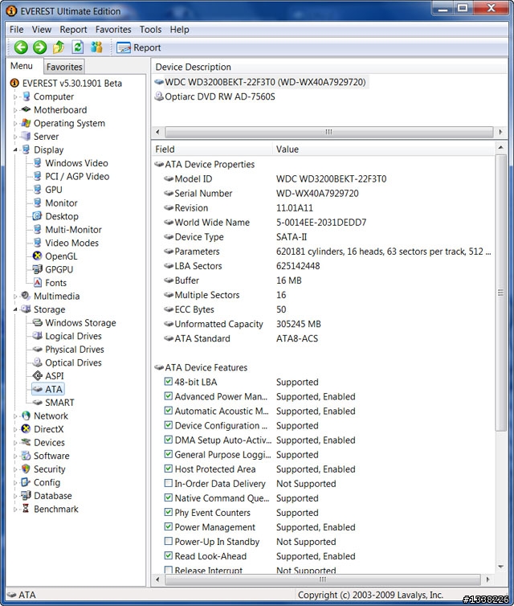Go forward with the green right arrow
Image resolution: width=514 pixels, height=606 pixels.
(x=39, y=47)
